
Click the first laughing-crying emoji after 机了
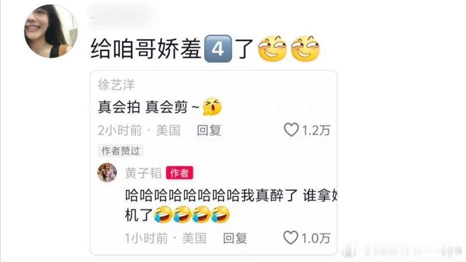163,214
